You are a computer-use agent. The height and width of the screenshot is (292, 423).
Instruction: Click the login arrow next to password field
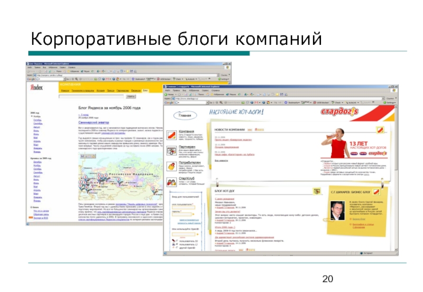[x=194, y=215]
